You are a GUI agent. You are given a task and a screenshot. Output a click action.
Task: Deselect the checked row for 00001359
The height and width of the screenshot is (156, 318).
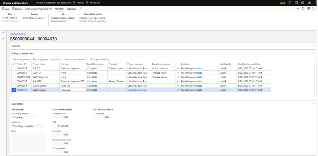coord(13,90)
